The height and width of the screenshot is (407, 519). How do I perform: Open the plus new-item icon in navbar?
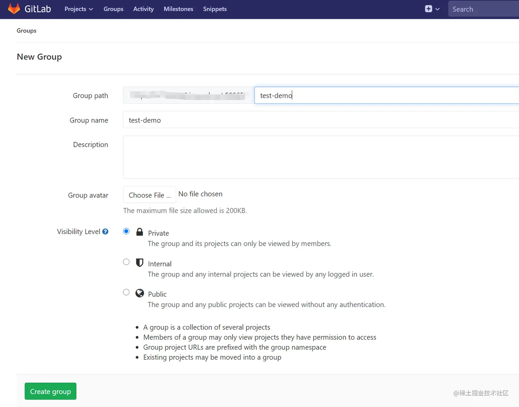428,9
